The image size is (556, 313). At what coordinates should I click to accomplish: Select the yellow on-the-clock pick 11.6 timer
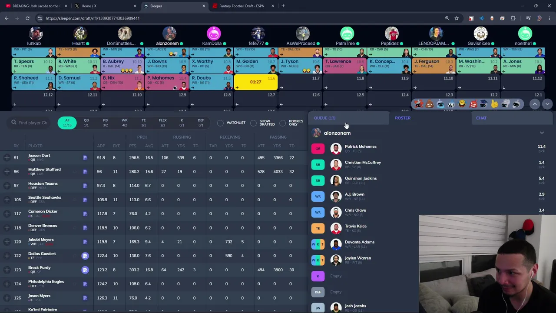click(255, 82)
